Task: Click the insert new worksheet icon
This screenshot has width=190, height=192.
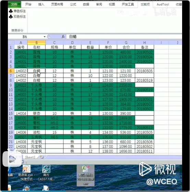Action: point(42,157)
